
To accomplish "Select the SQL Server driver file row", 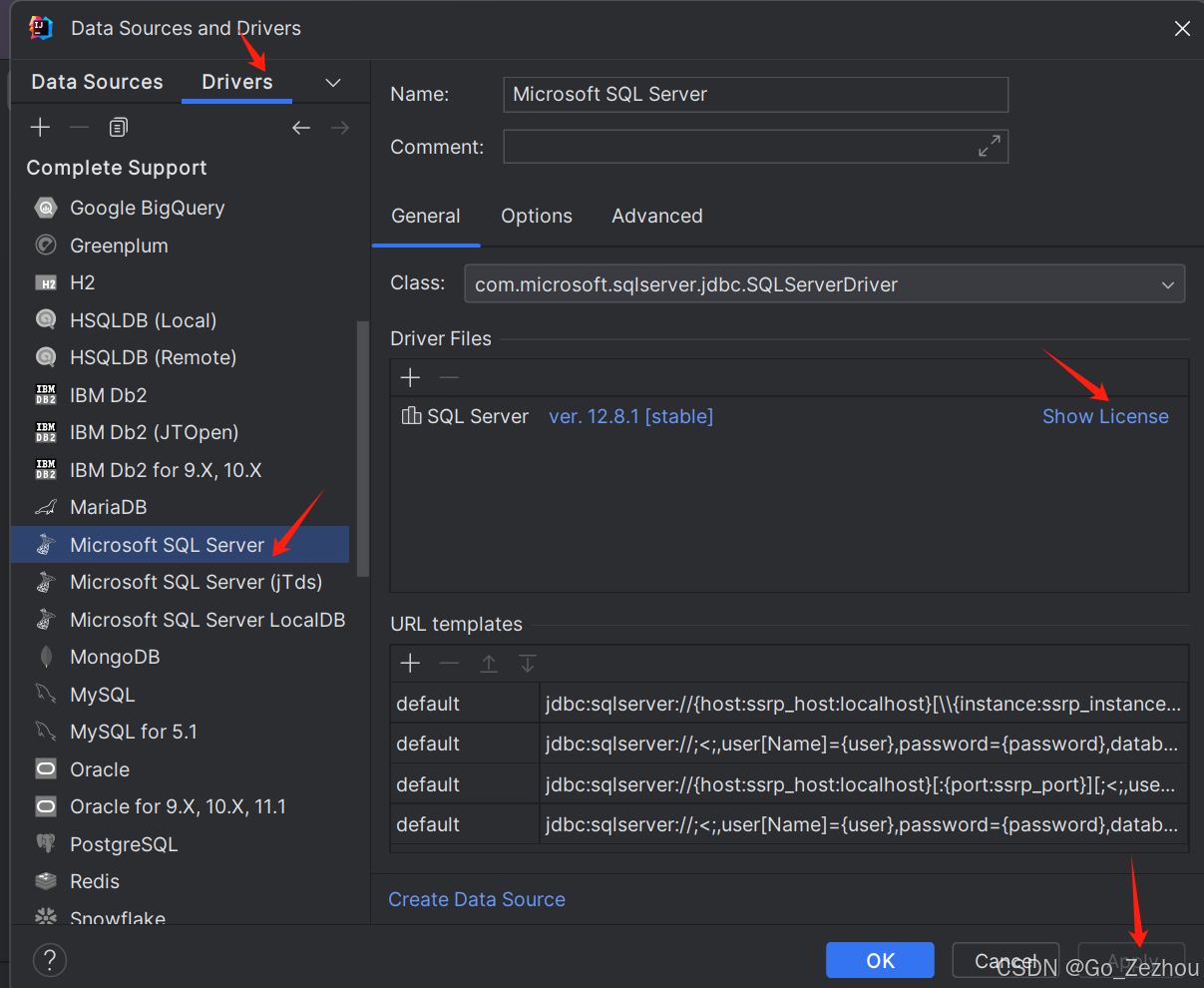I will pos(789,416).
